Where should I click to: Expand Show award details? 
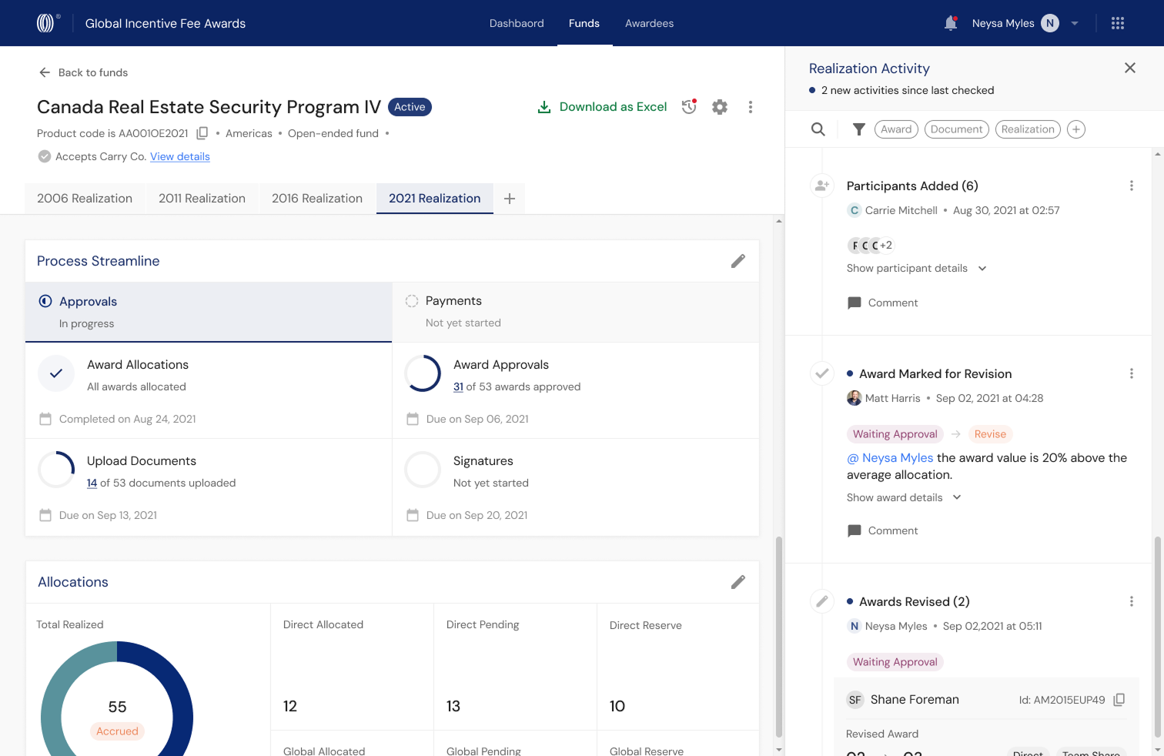tap(904, 497)
